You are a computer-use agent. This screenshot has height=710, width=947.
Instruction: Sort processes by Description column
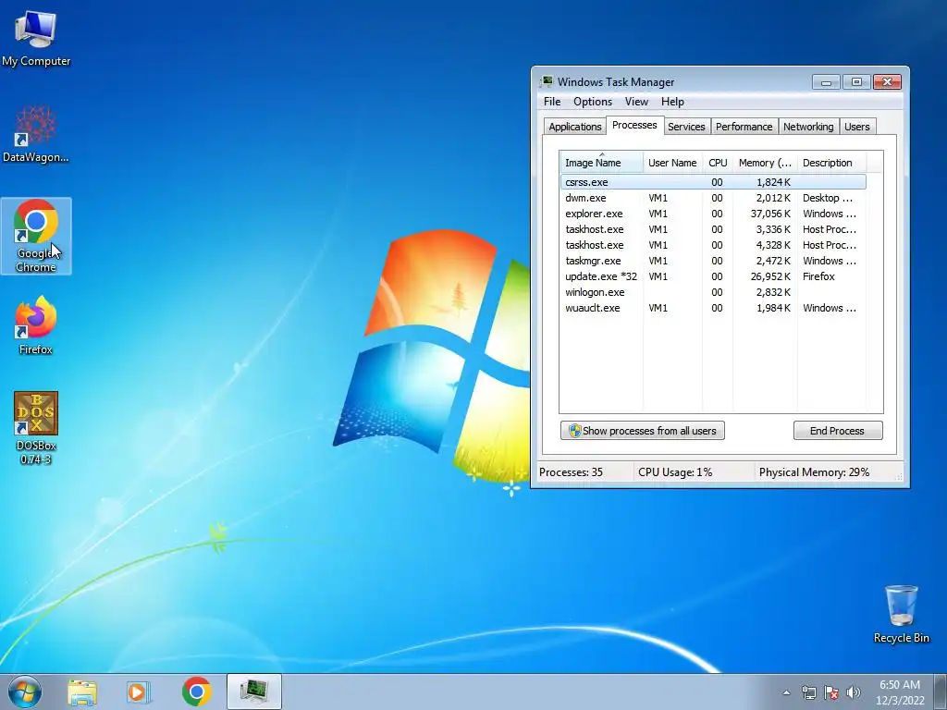[831, 163]
